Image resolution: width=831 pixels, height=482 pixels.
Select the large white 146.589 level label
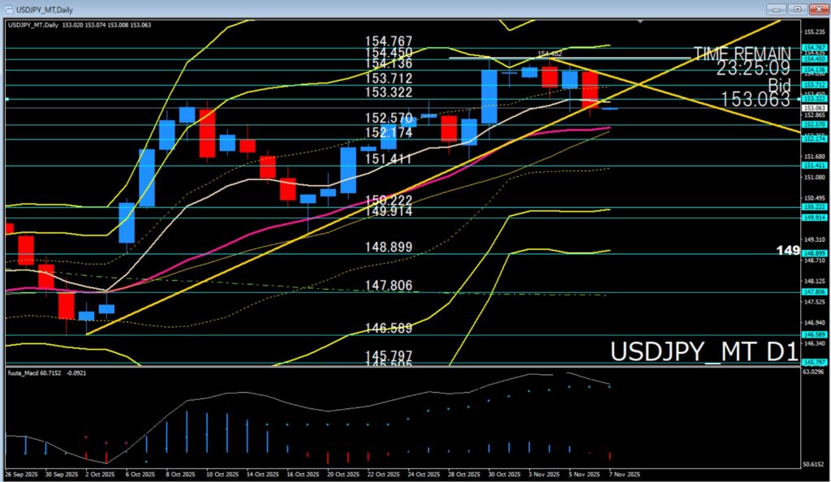click(x=390, y=329)
